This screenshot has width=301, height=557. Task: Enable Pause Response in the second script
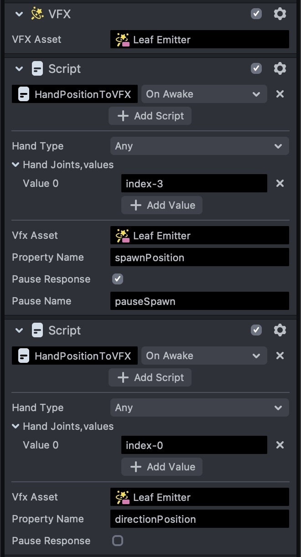coord(118,541)
